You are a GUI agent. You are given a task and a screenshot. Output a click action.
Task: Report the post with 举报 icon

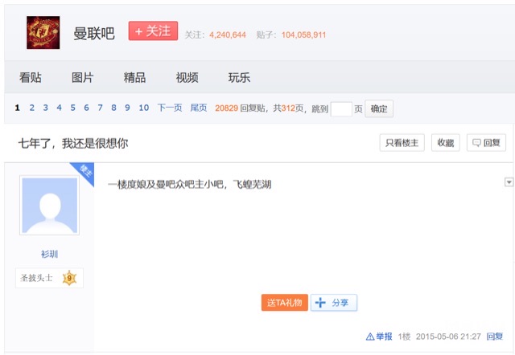tap(379, 337)
